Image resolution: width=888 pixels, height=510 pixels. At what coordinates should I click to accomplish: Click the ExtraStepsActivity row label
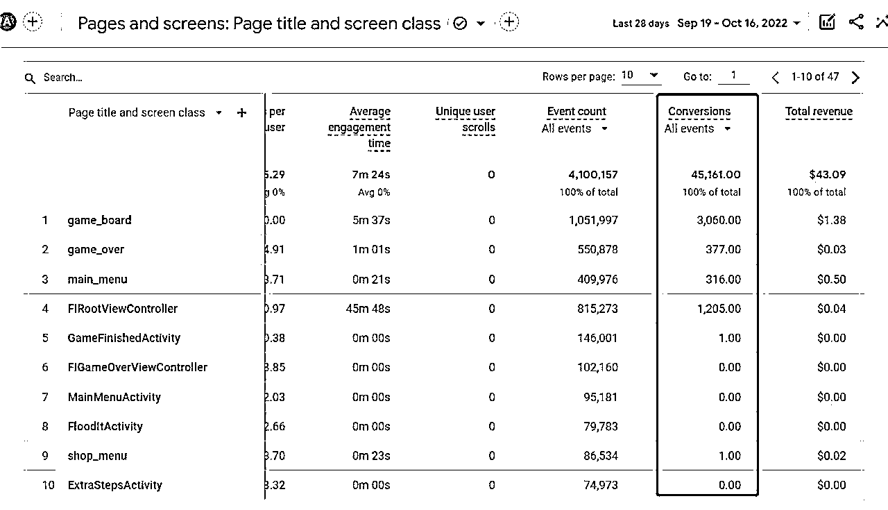click(114, 486)
